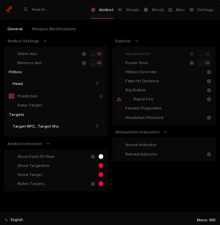The width and height of the screenshot is (220, 225).
Task: Enable Memory Aim checkbox
Action: click(x=11, y=63)
